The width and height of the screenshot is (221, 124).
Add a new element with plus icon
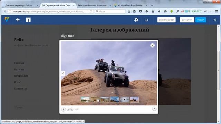point(18,20)
